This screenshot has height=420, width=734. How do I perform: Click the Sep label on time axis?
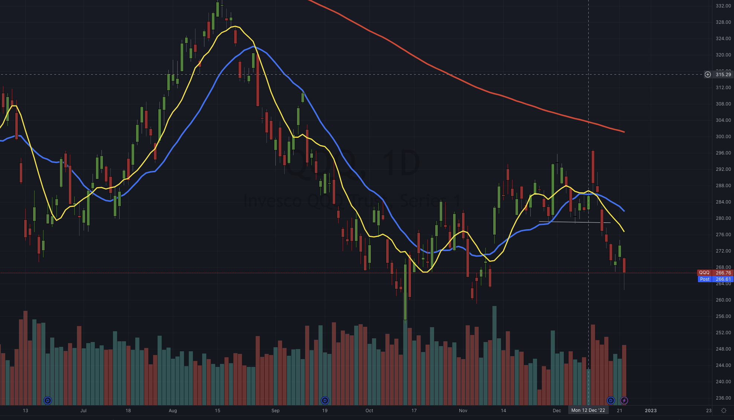click(x=275, y=410)
